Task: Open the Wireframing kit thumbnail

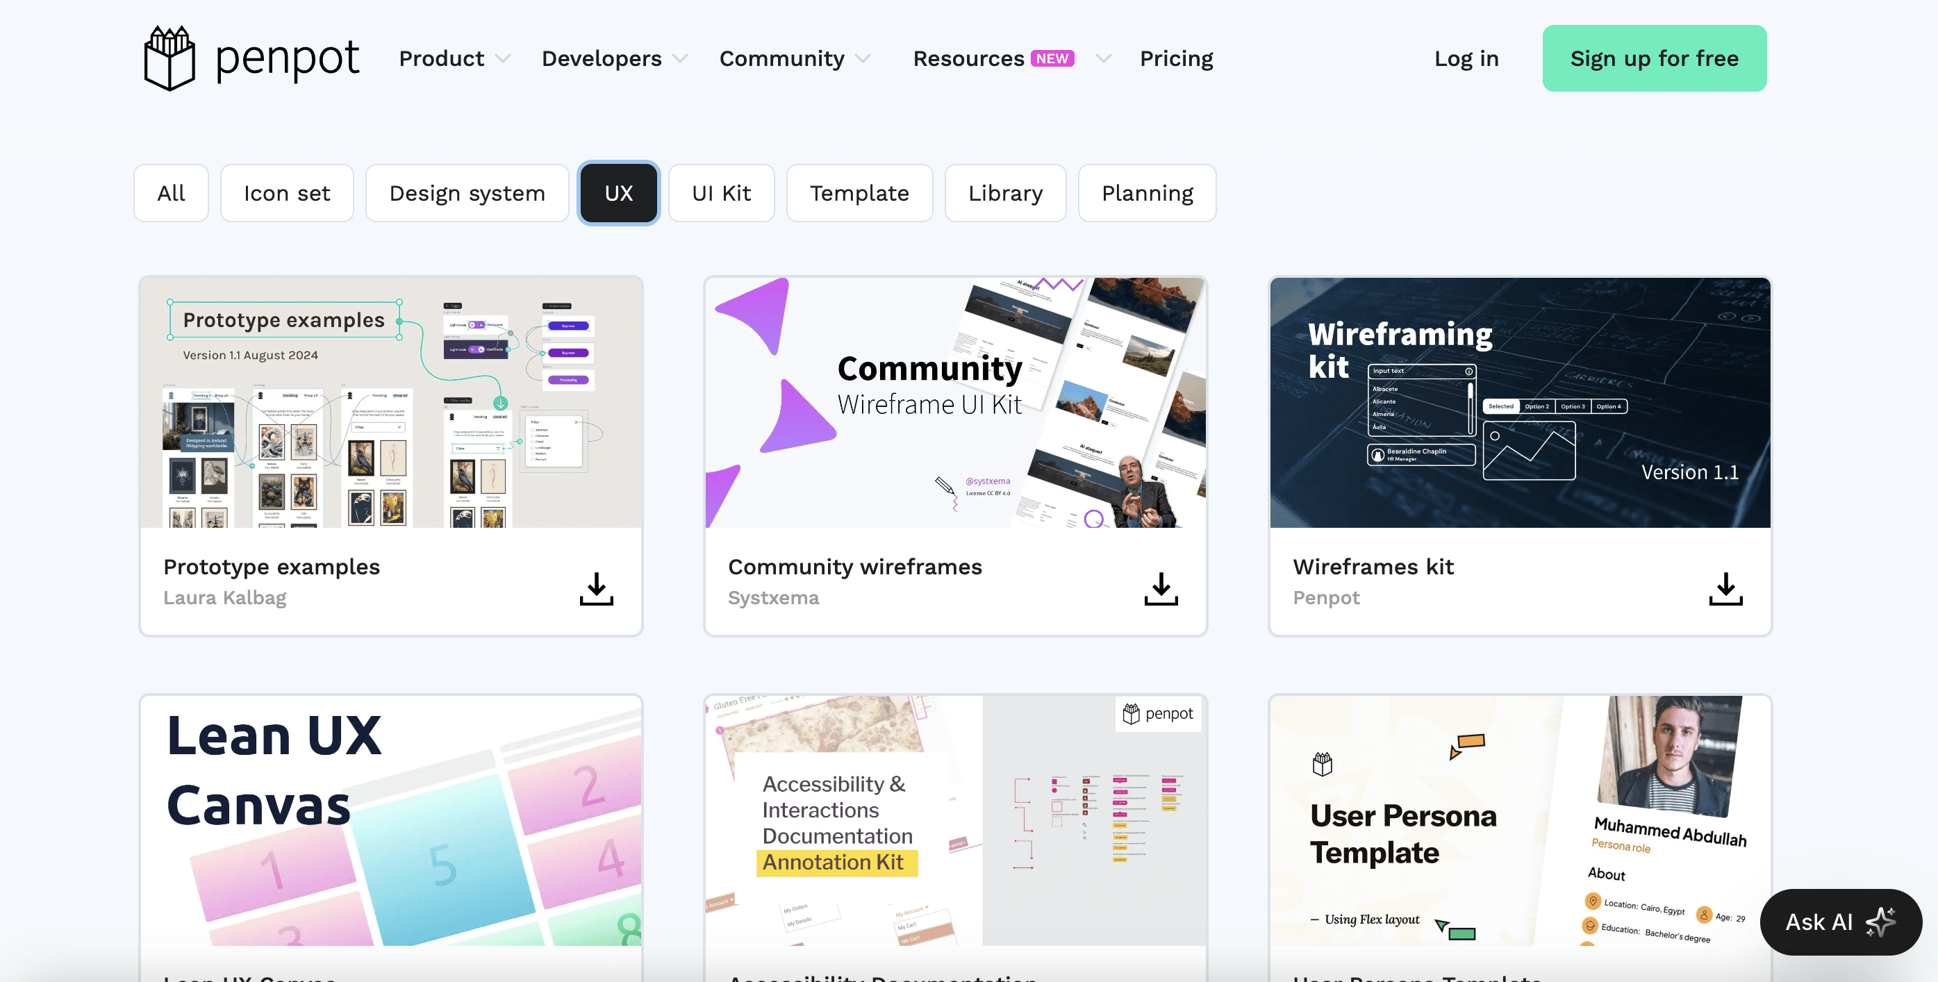Action: [1520, 402]
